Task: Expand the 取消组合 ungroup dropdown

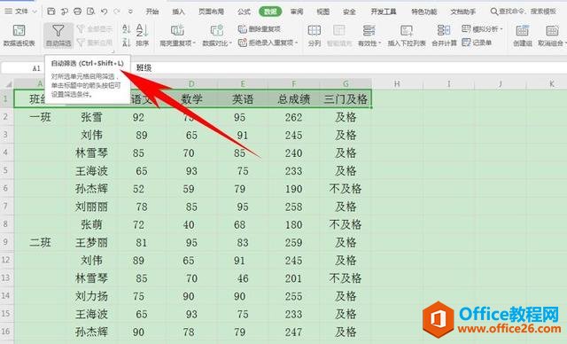Action: (x=565, y=43)
